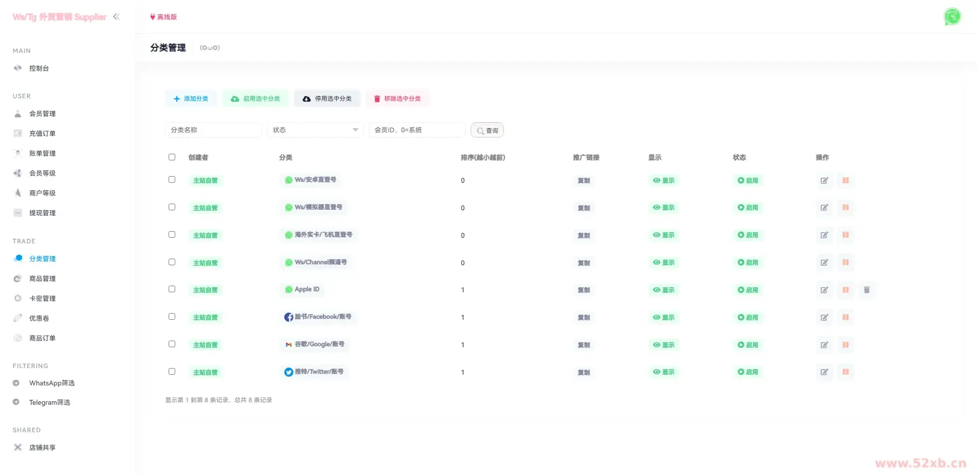978x475 pixels.
Task: Toggle 显示 visibility for 海外实卡/飞机直登号 row
Action: coord(663,235)
